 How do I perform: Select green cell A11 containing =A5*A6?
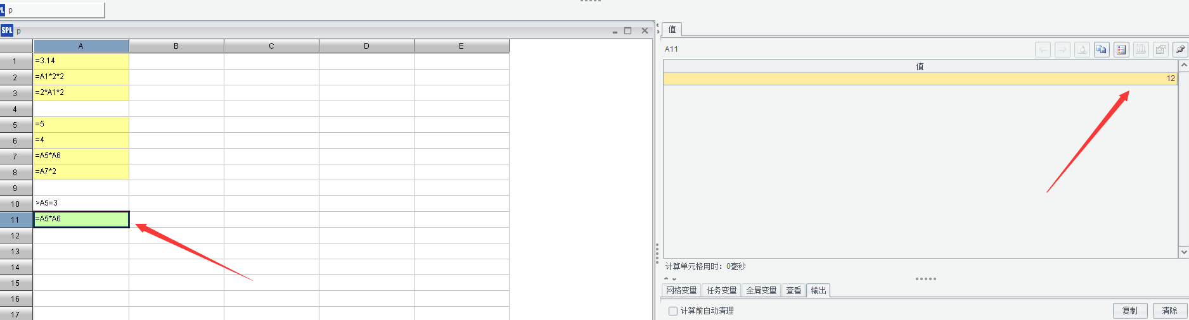(81, 219)
